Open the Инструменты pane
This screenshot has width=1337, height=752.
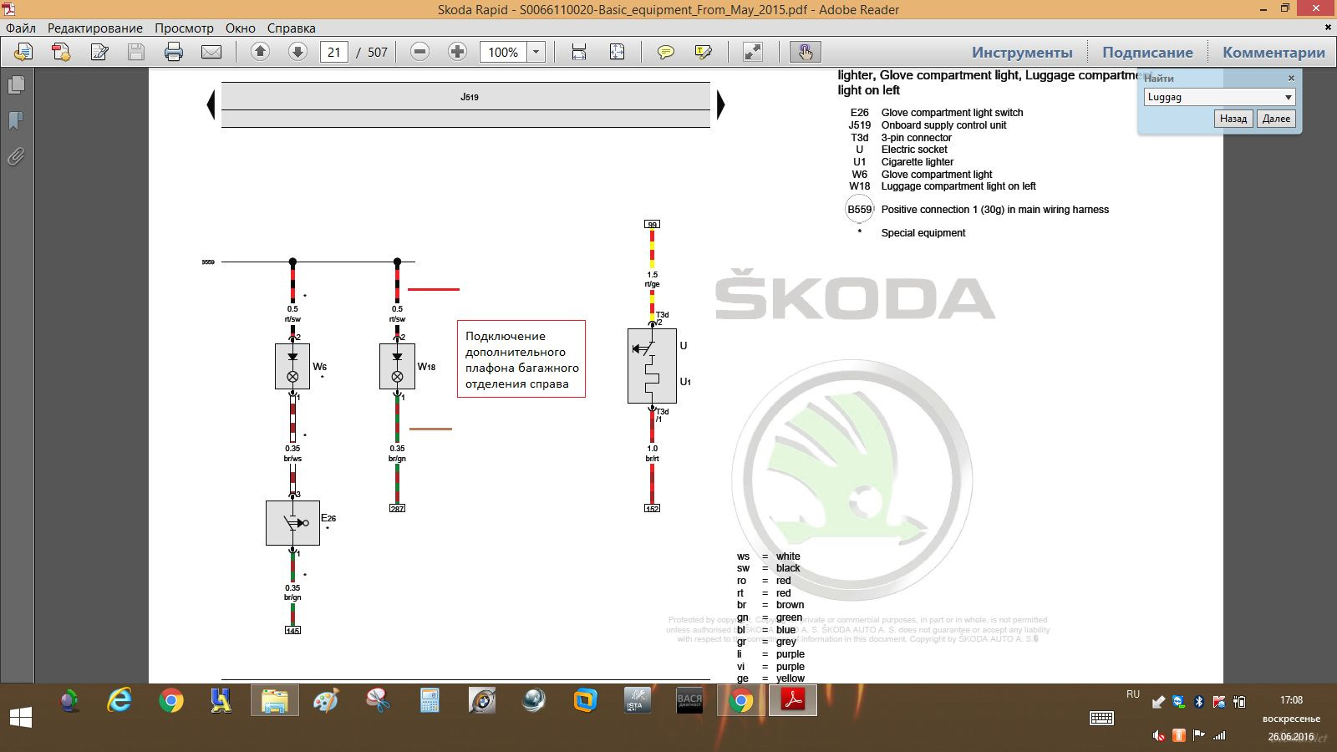(1022, 52)
